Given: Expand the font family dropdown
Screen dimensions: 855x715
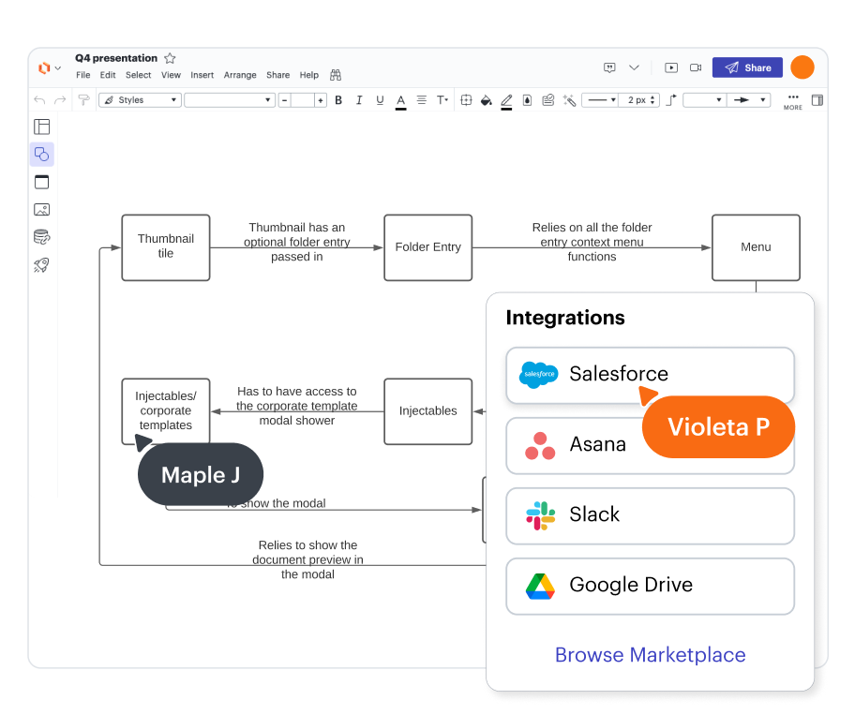Looking at the screenshot, I should coord(229,100).
